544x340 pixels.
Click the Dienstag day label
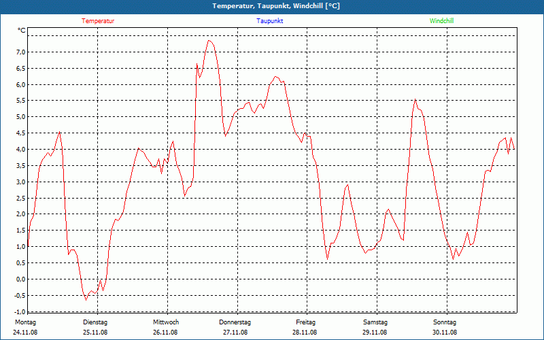coord(95,322)
